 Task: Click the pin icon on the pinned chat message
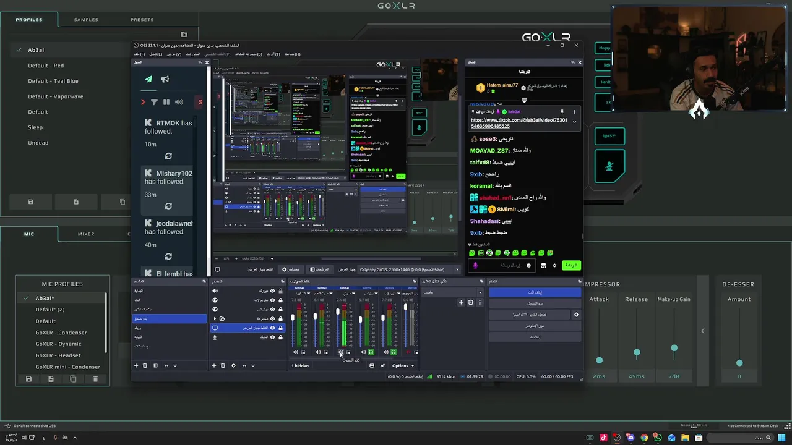click(x=562, y=112)
